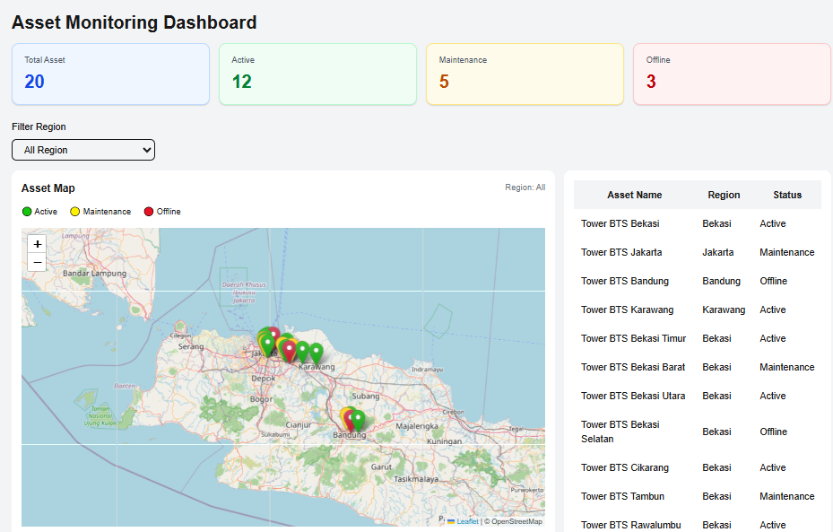Viewport: 833px width, 532px height.
Task: Open the All Region filter dropdown
Action: pos(83,150)
